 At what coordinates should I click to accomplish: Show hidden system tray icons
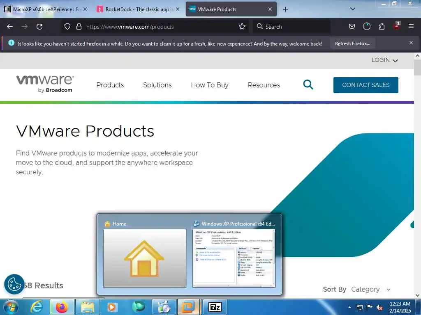349,307
